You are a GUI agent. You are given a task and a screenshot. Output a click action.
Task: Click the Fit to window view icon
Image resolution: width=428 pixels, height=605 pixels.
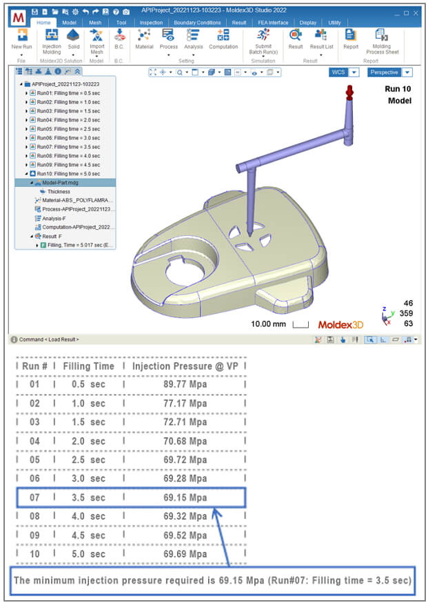coord(153,72)
